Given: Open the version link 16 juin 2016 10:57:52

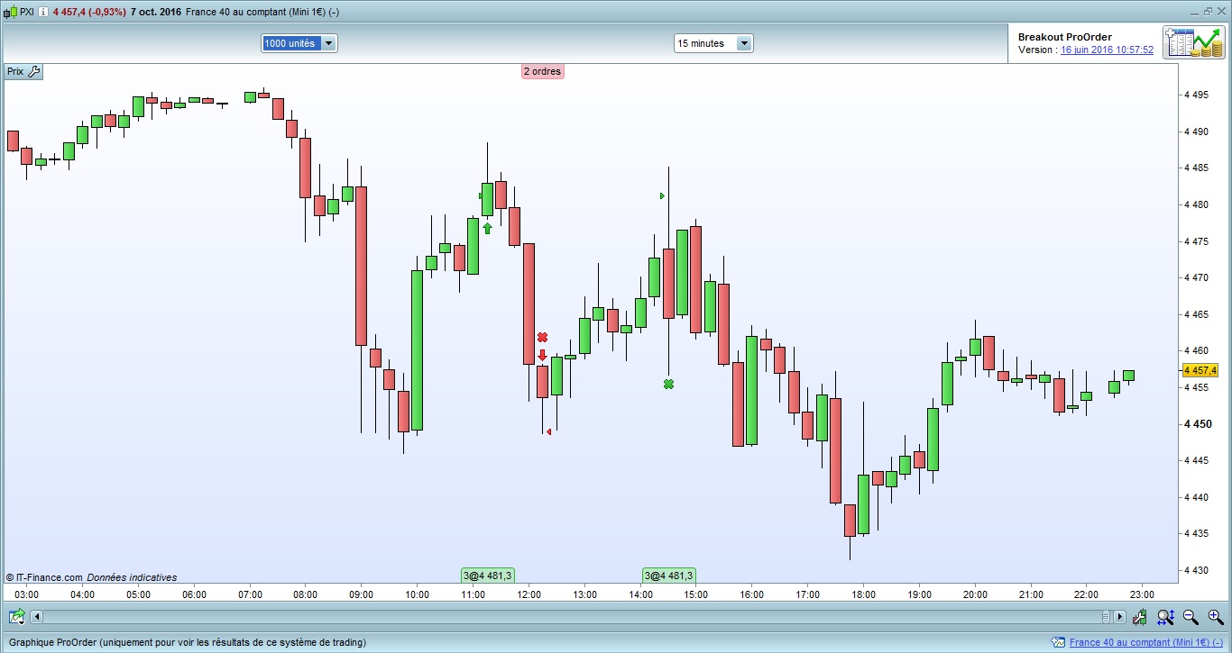Looking at the screenshot, I should tap(1107, 50).
